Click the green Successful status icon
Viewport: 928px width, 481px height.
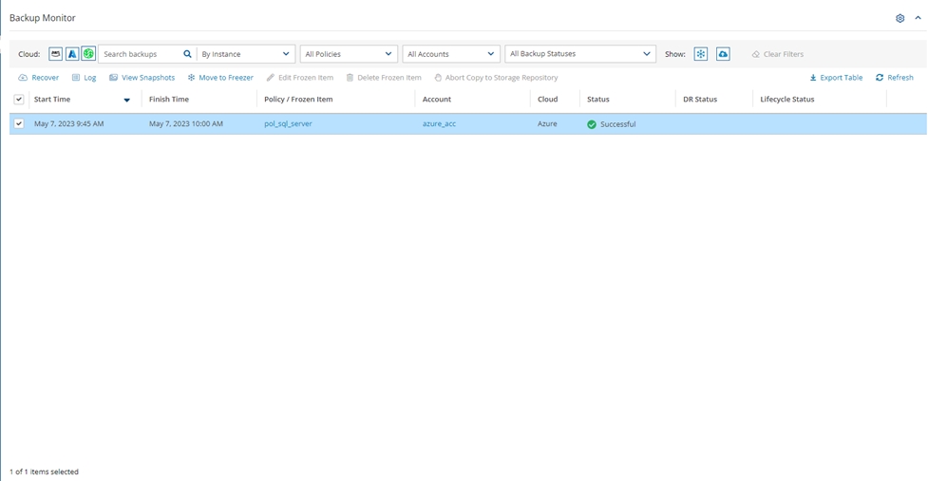point(592,124)
